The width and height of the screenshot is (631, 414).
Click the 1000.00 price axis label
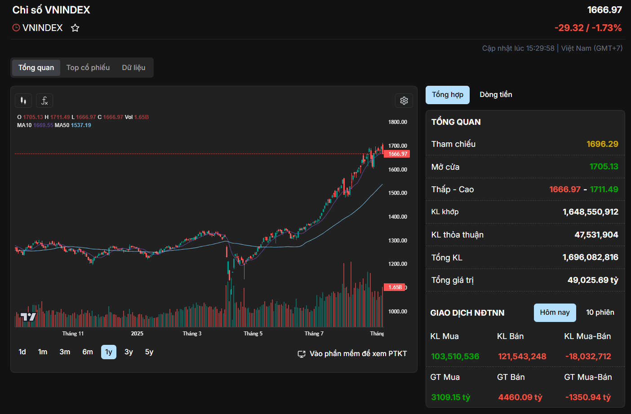pyautogui.click(x=398, y=312)
